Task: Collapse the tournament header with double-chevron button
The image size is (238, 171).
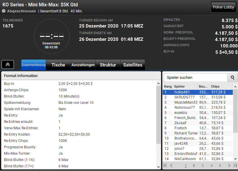Action: (x=8, y=64)
